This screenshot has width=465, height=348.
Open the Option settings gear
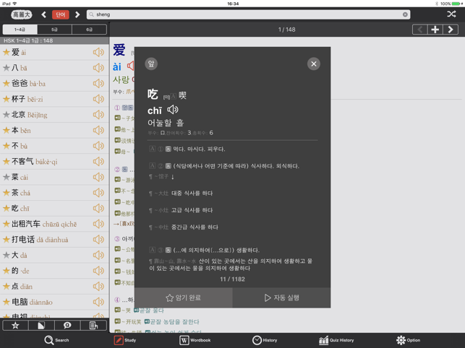coord(408,340)
